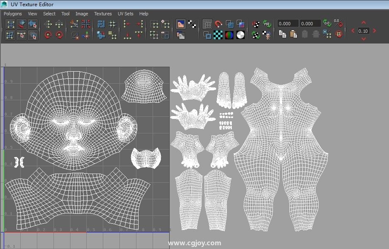389x249 pixels.
Task: Click the Update PSD Networks icon
Action: [267, 24]
